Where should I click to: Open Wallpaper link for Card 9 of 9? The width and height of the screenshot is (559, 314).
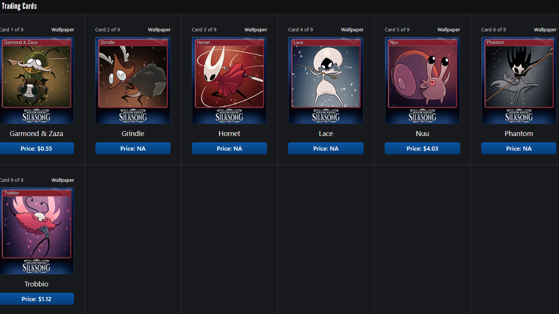63,180
